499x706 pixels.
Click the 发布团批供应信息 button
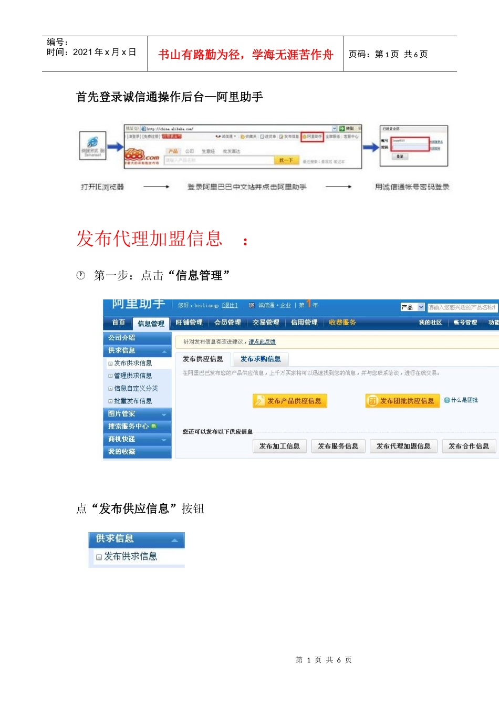coord(402,401)
